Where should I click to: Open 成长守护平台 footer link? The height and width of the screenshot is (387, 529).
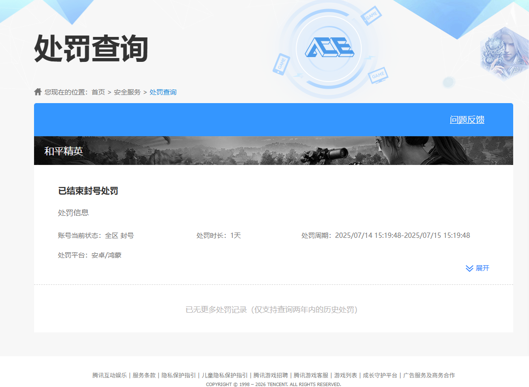(x=380, y=375)
